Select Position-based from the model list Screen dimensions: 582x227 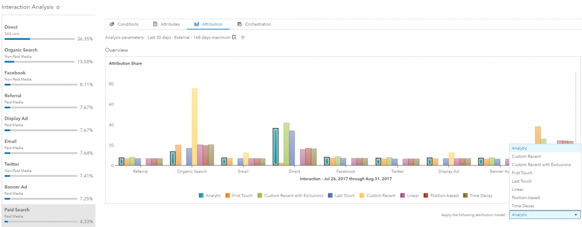526,197
